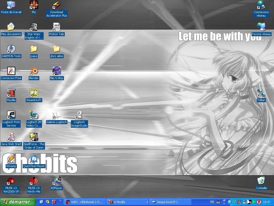Click green play arrow tray icon
Screen dimensions: 274x206
(x=254, y=202)
